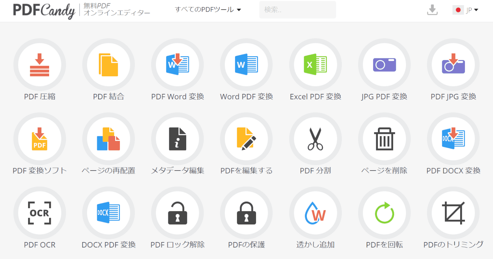Image resolution: width=493 pixels, height=259 pixels.
Task: Open the PDFのトリミング crop icon
Action: click(453, 213)
